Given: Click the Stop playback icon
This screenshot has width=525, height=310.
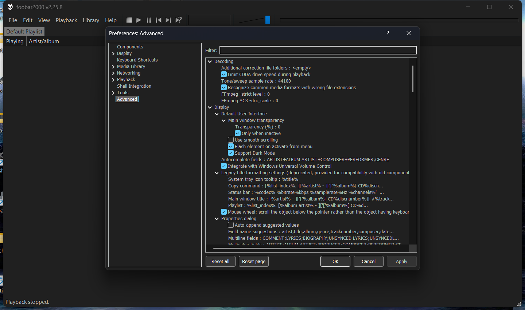Looking at the screenshot, I should [129, 20].
